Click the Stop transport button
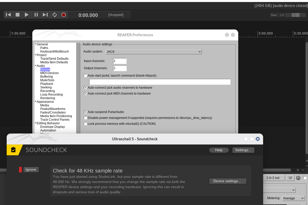Screen dimensions: 308x205 point(18,15)
